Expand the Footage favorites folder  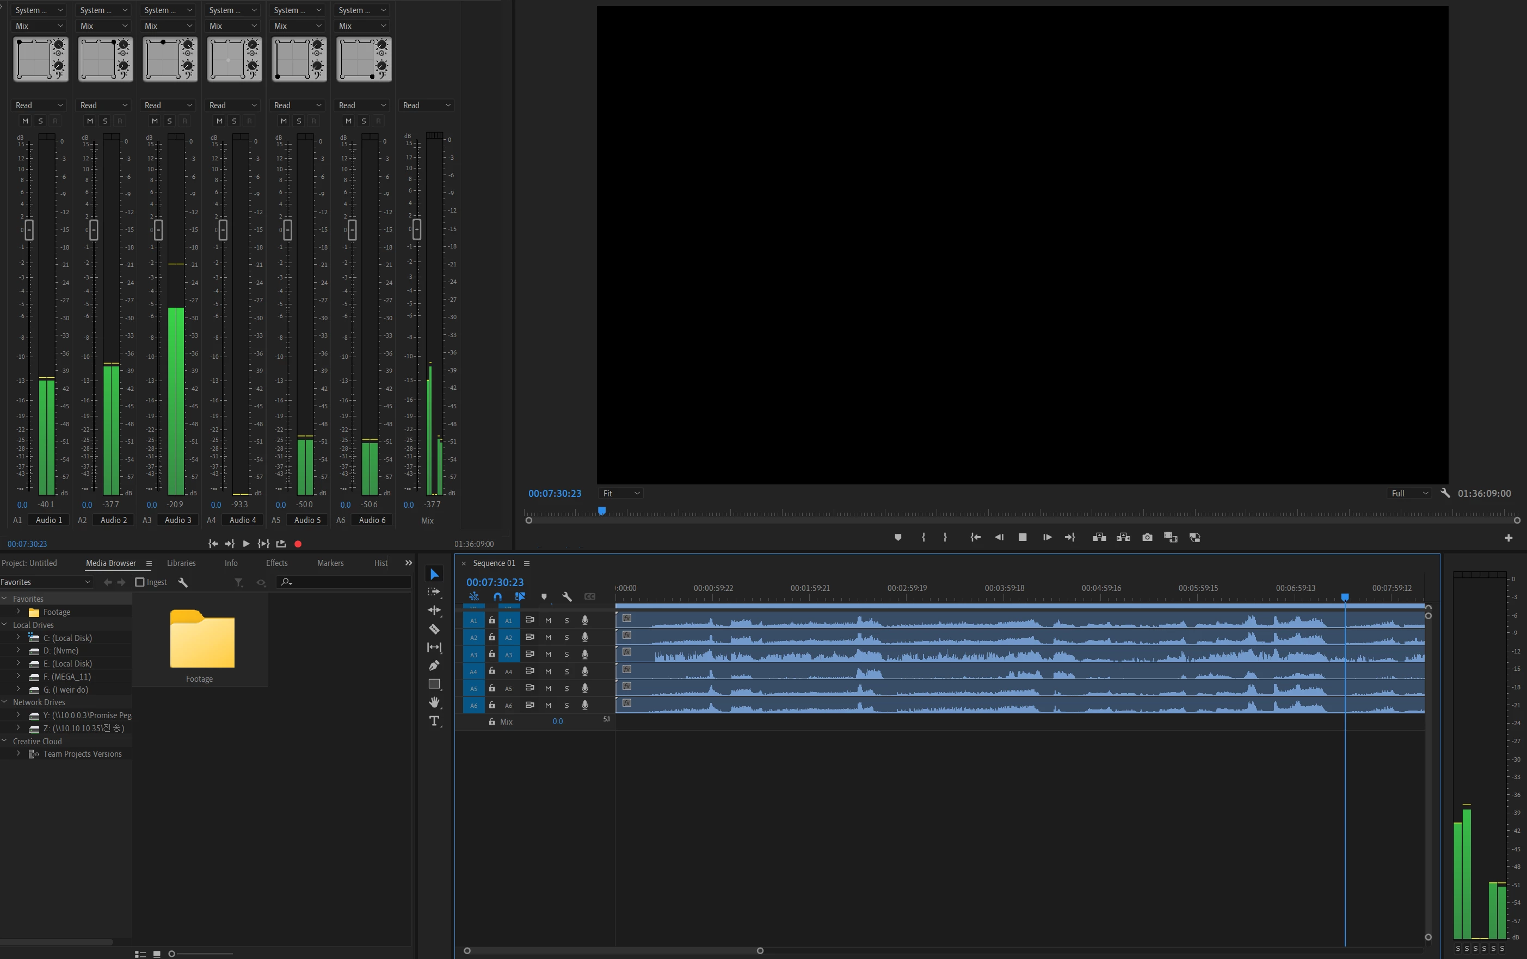click(19, 611)
